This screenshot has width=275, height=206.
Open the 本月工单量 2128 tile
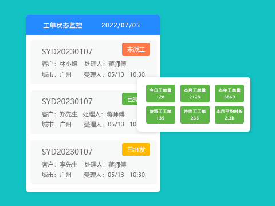coord(195,93)
